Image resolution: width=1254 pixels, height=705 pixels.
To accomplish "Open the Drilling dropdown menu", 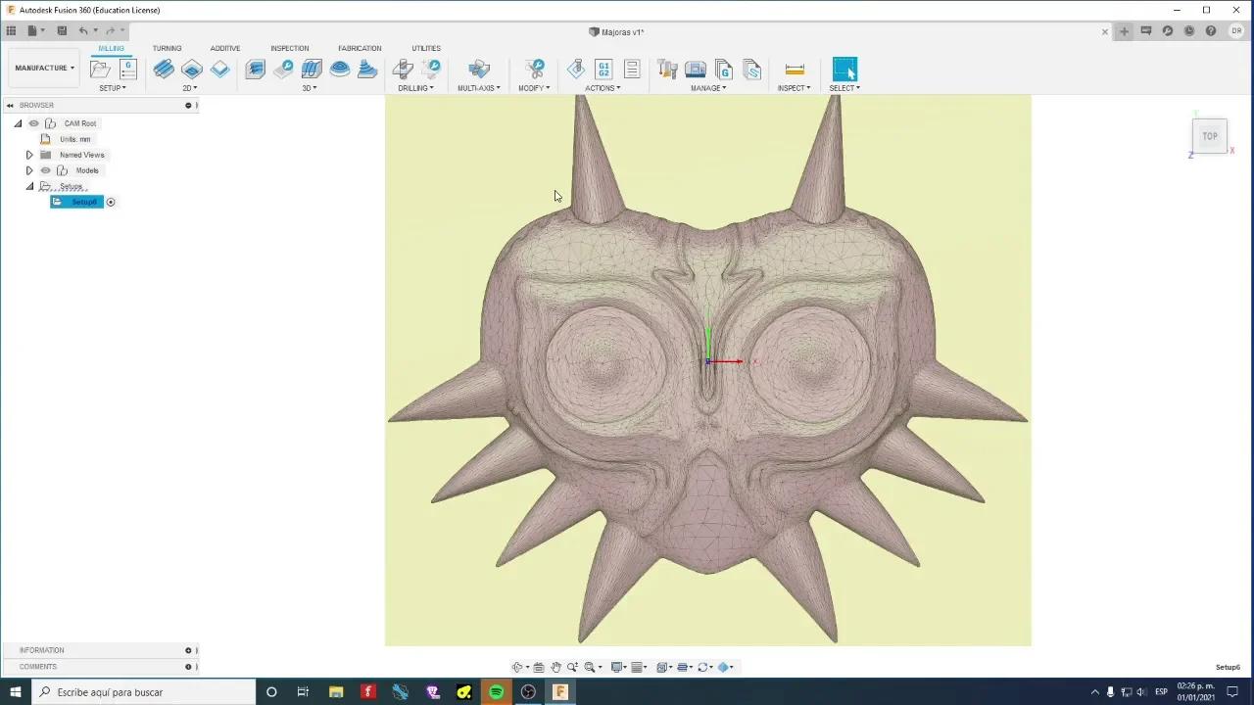I will pyautogui.click(x=415, y=87).
